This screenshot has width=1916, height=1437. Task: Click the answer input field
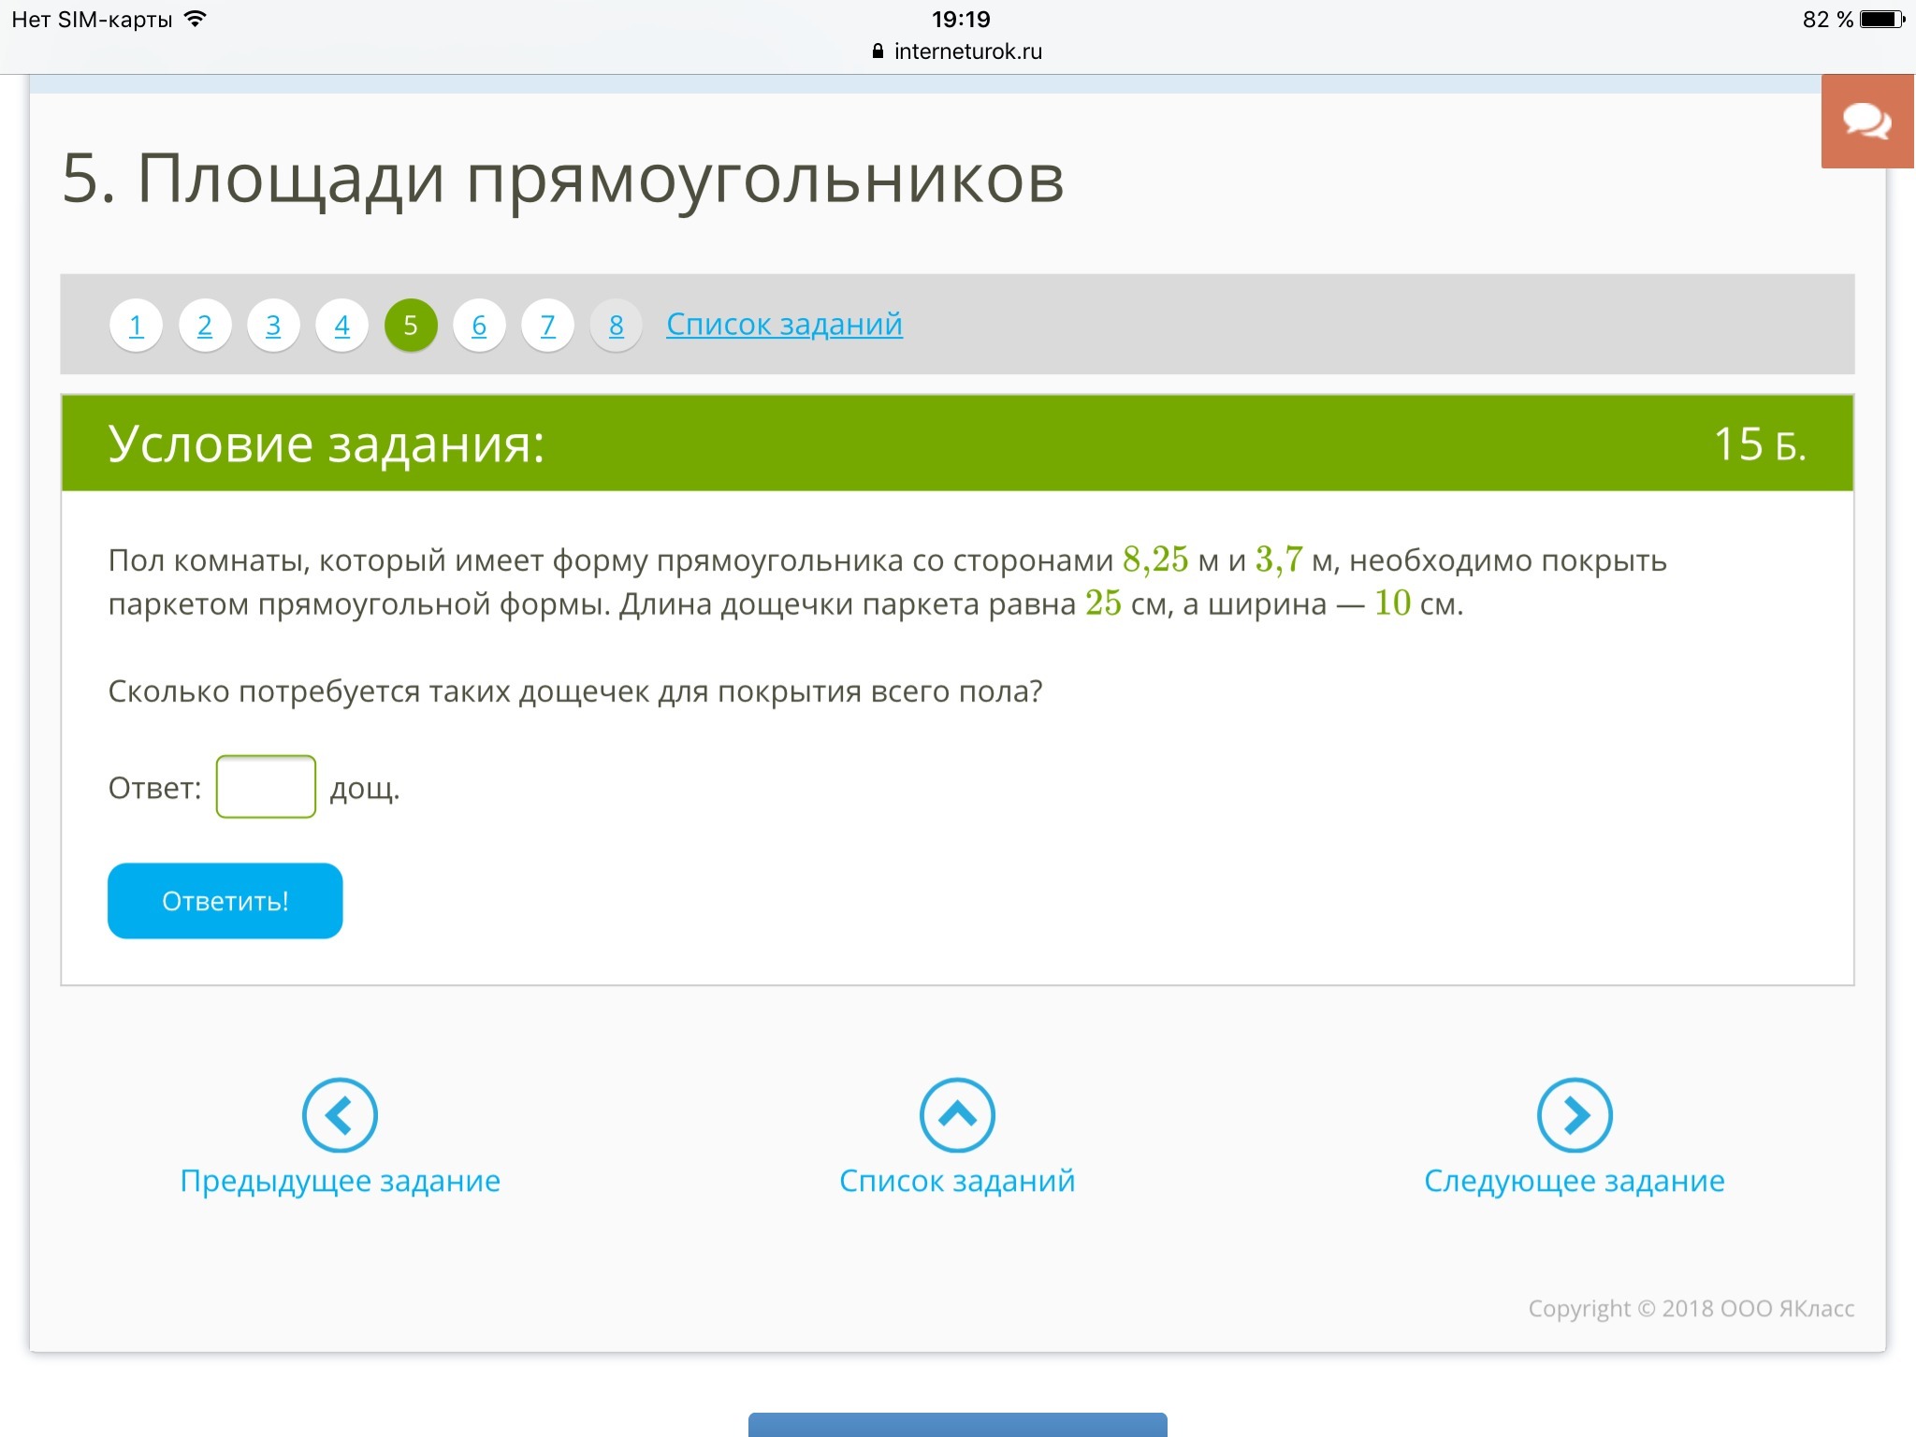click(x=266, y=787)
